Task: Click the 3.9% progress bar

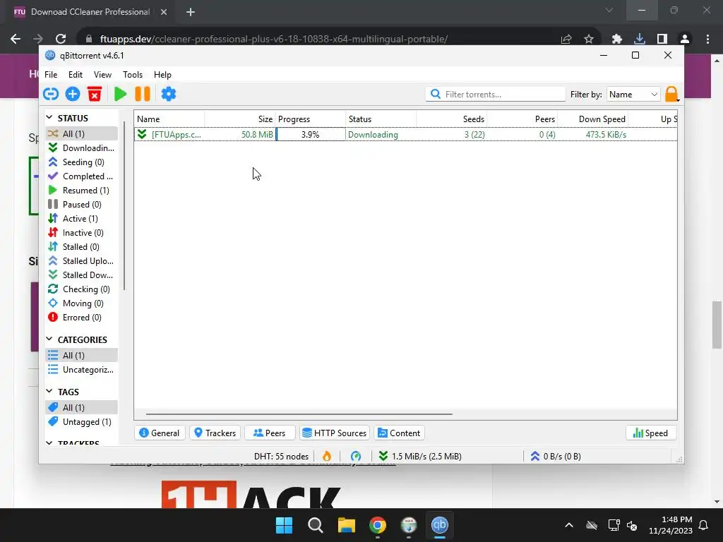Action: (x=311, y=135)
